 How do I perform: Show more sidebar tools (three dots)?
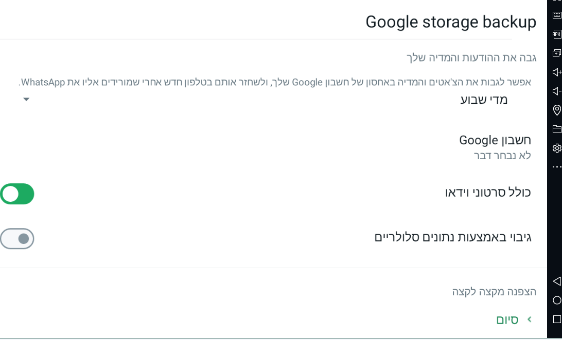pyautogui.click(x=556, y=167)
